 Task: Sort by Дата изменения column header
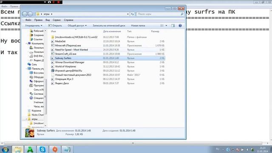[112, 31]
